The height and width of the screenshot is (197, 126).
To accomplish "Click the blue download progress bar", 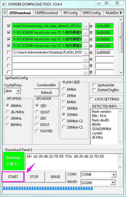I will [x=48, y=188].
